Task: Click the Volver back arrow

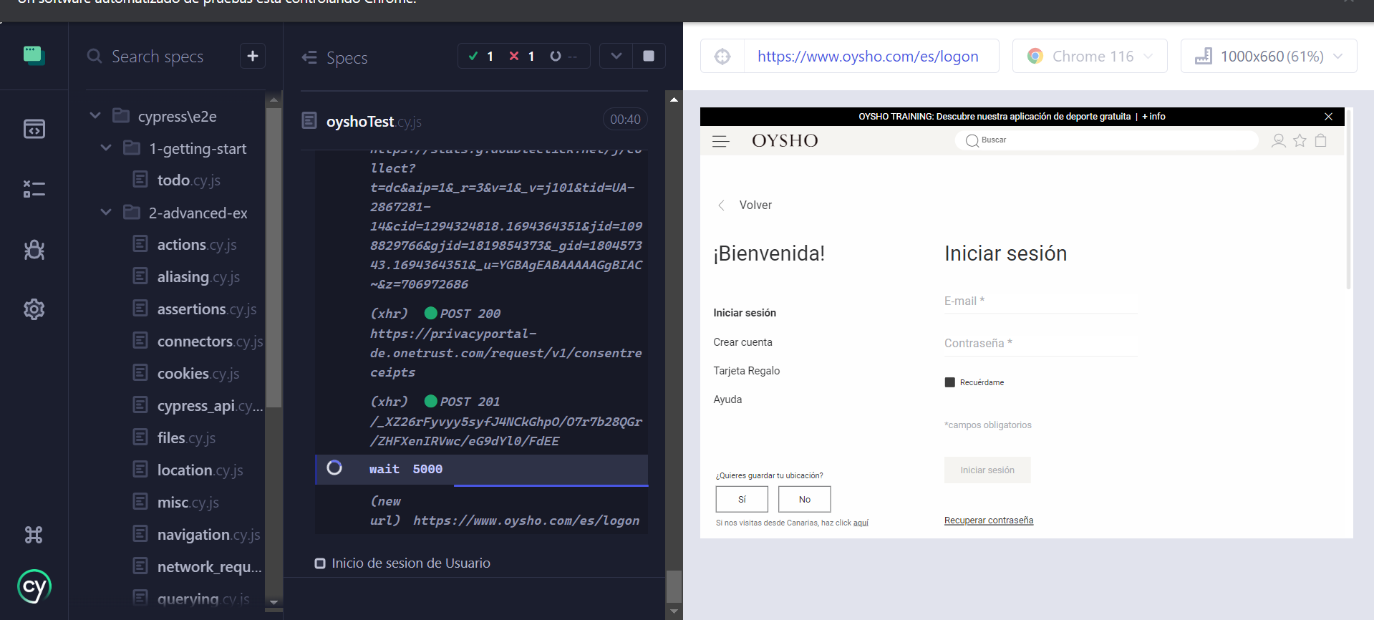Action: click(x=722, y=205)
